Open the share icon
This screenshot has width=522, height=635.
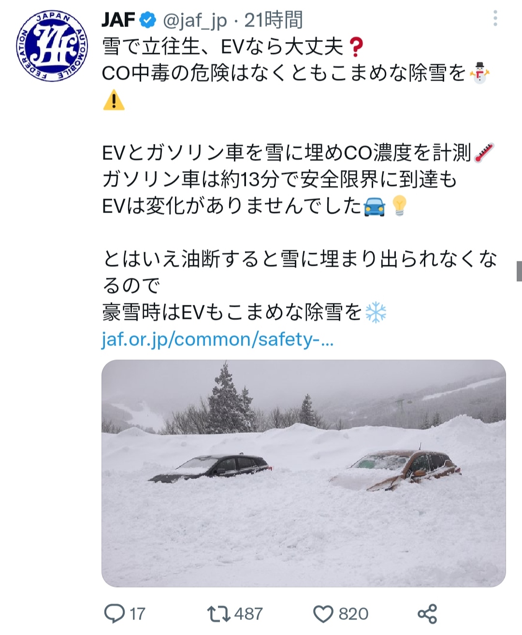coord(427,614)
